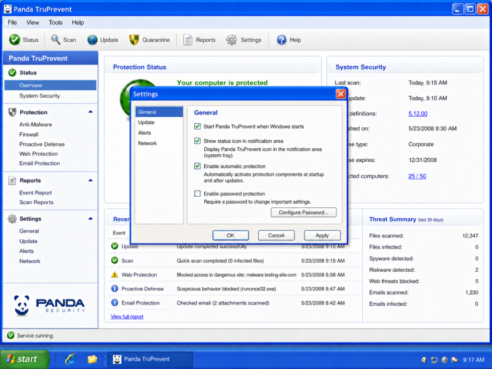Click the Apply button
The width and height of the screenshot is (492, 369).
pos(322,236)
